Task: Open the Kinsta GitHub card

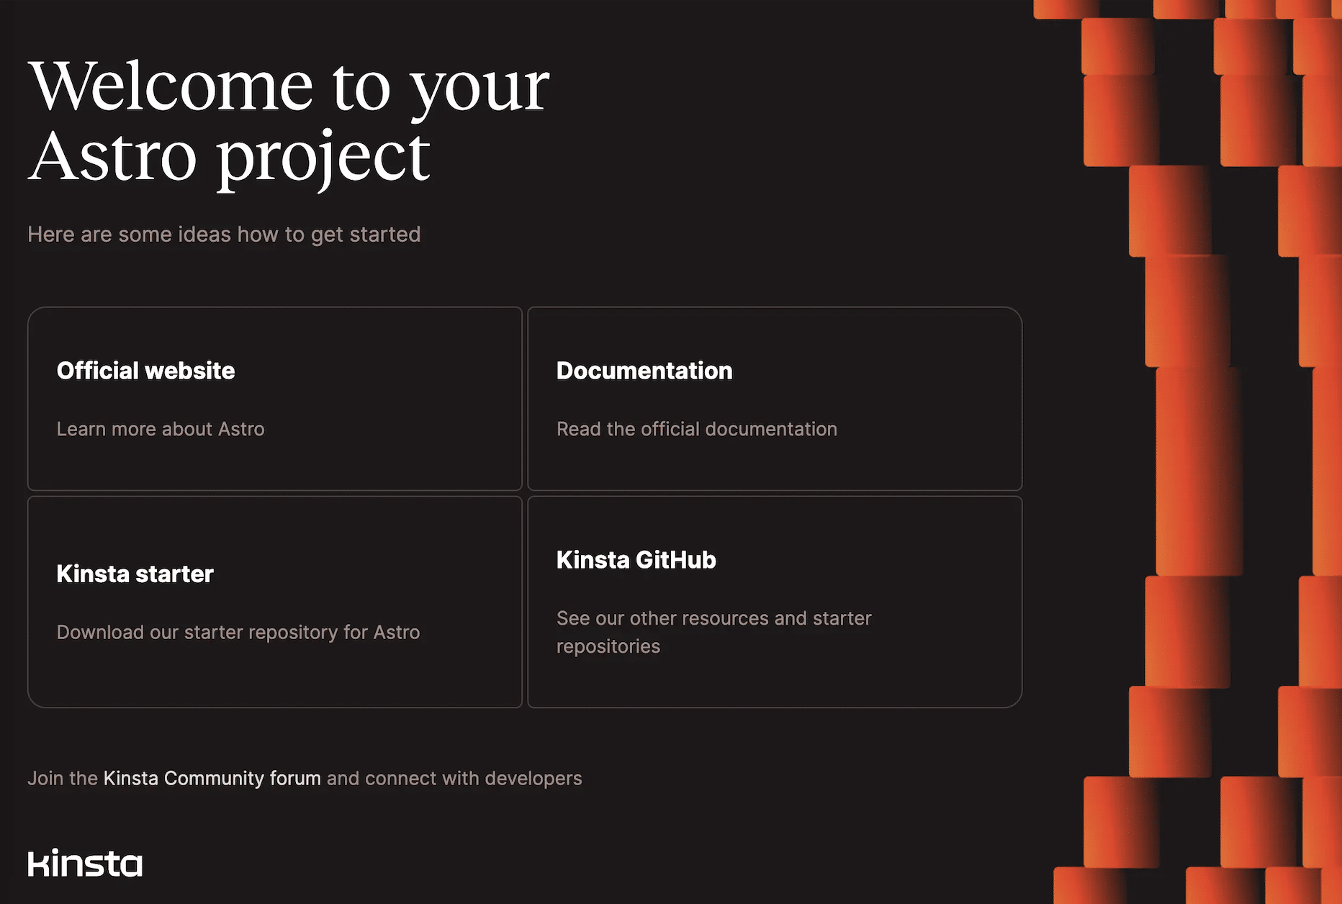Action: coord(774,601)
